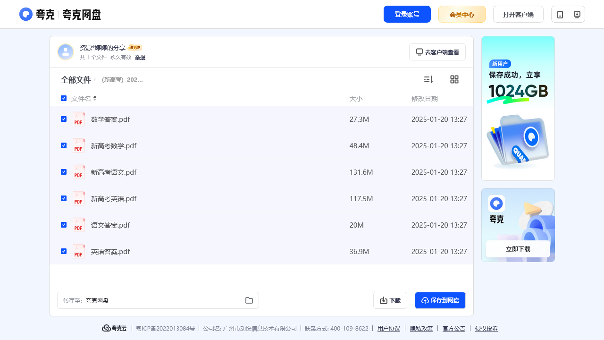Click the desktop download icon in header
This screenshot has height=340, width=604.
[x=577, y=15]
